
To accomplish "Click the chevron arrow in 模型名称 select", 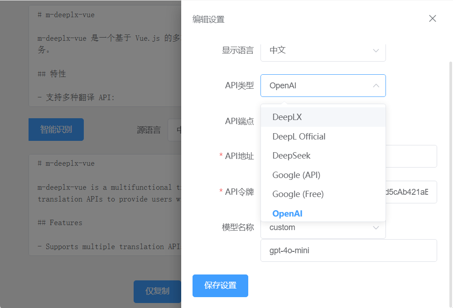I will click(x=376, y=228).
